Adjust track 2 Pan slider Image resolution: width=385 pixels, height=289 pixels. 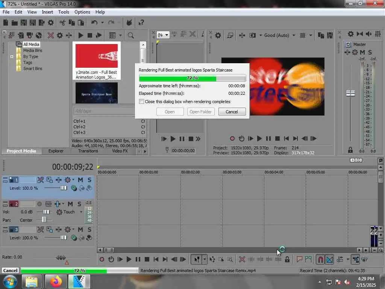44,219
